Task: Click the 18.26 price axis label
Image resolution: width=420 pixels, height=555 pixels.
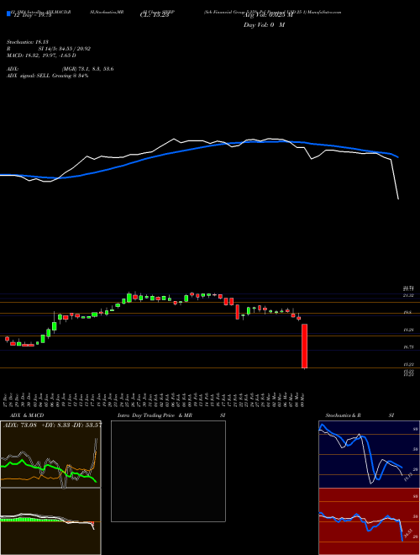Action: [409, 330]
